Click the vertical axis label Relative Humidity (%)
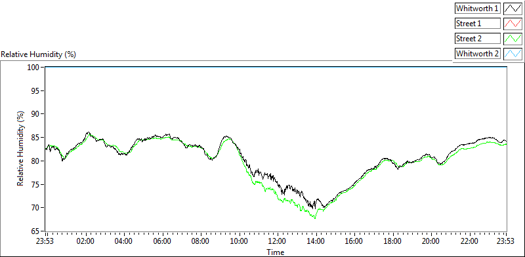 [21, 149]
